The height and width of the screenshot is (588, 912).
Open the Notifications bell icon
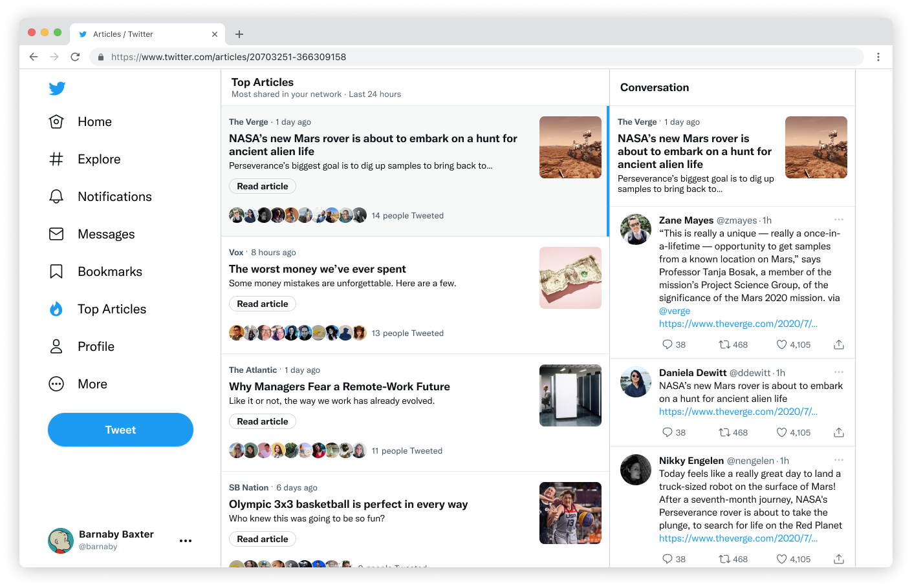click(56, 196)
